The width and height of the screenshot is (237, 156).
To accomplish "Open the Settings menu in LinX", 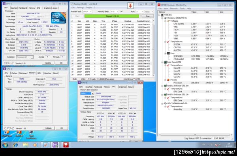I will (80, 8).
